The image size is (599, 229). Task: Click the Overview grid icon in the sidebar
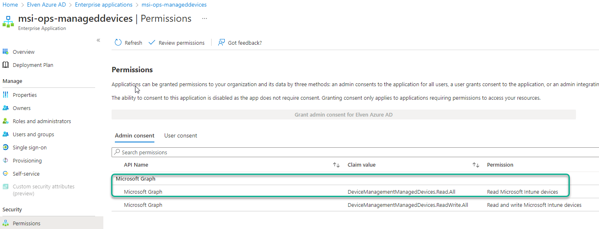(x=5, y=52)
